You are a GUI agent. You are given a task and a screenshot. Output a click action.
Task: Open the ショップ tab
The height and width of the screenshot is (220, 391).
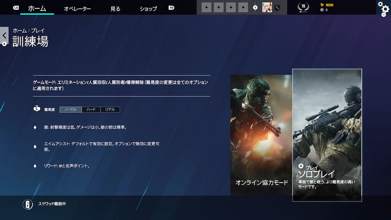[x=148, y=9]
